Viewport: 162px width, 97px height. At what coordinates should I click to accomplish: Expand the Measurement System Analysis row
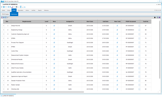pos(4,55)
